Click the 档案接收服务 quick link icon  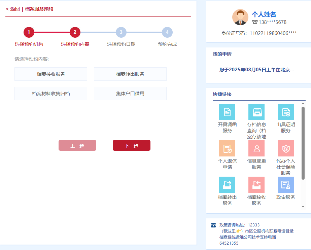coord(256,185)
